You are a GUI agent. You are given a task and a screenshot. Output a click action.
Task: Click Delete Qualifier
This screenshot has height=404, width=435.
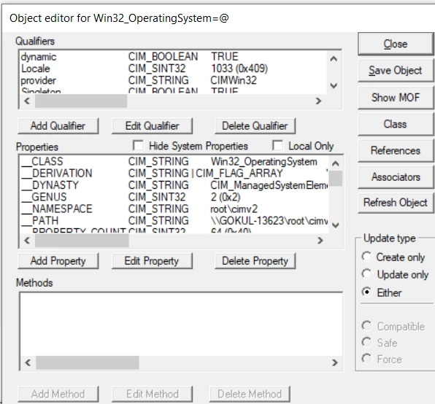coord(255,126)
